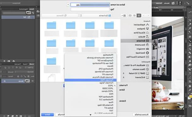192x117 pixels.
Task: Choose JPEG 2000 from format list
Action: click(x=90, y=88)
